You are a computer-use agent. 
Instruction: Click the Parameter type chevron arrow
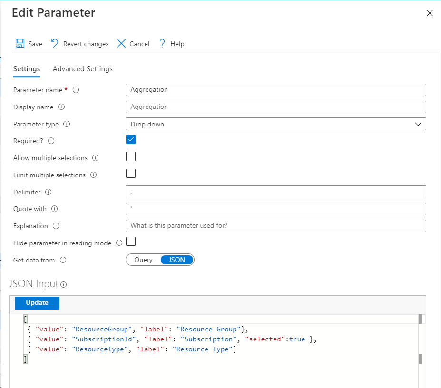pos(418,124)
